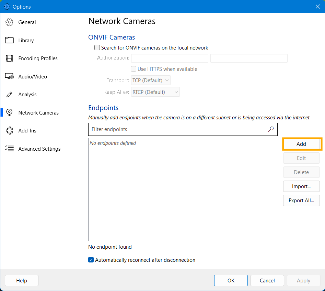Open the Keep Alive RTCP dropdown

[155, 92]
